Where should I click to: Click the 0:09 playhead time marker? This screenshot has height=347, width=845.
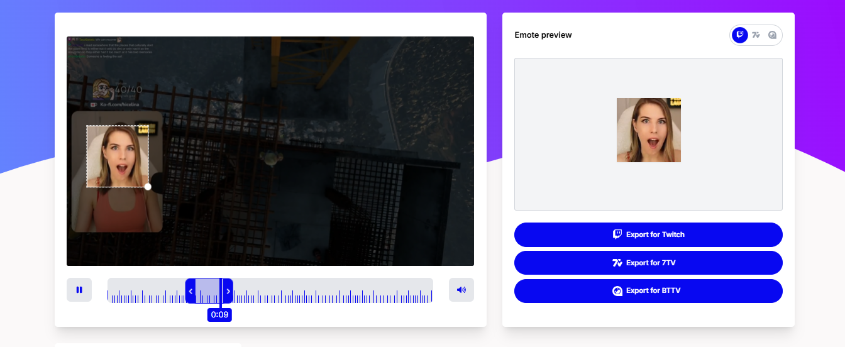point(219,314)
